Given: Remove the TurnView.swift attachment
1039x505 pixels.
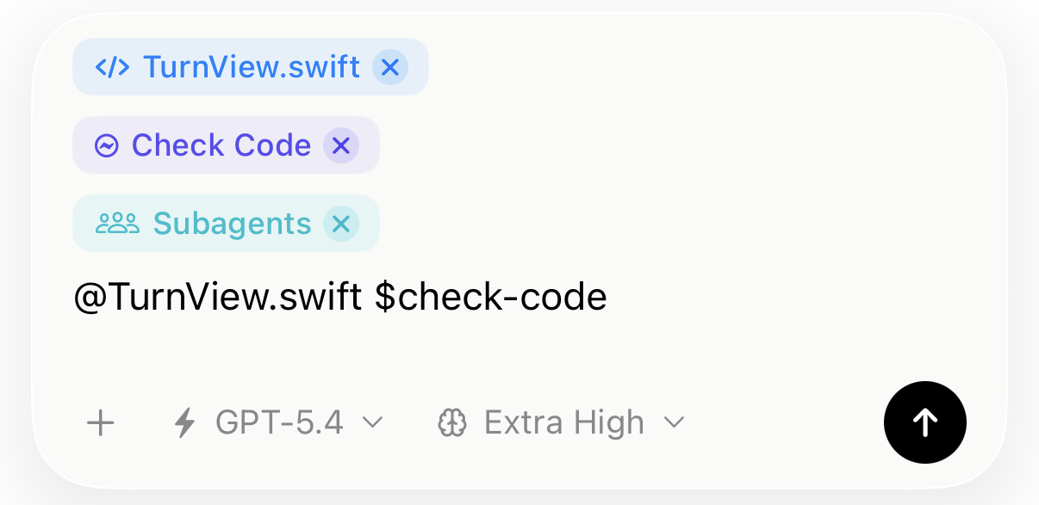Looking at the screenshot, I should 390,66.
